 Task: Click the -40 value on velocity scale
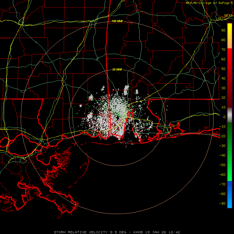[x=222, y=155]
